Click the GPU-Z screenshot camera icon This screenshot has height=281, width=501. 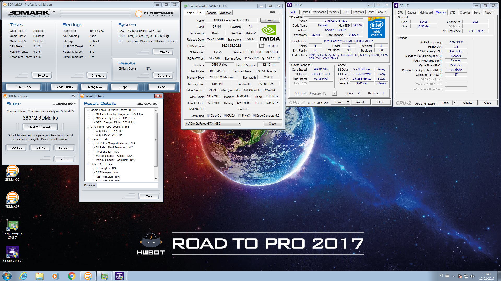pos(272,12)
